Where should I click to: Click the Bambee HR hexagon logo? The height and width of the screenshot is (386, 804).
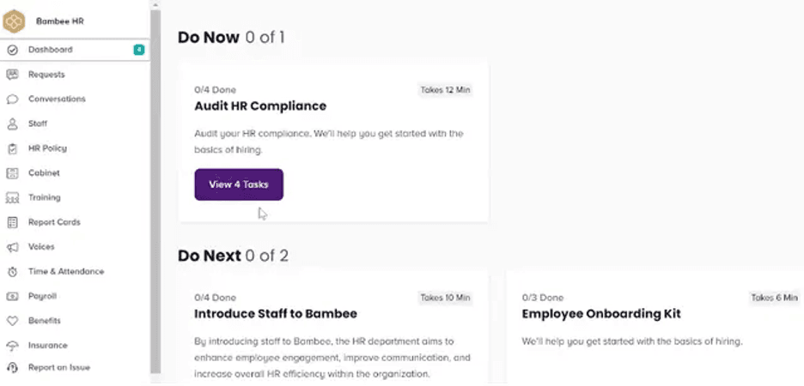pyautogui.click(x=15, y=21)
